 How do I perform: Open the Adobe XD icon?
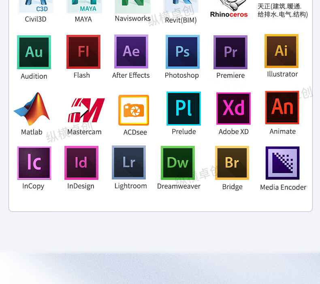coord(233,109)
